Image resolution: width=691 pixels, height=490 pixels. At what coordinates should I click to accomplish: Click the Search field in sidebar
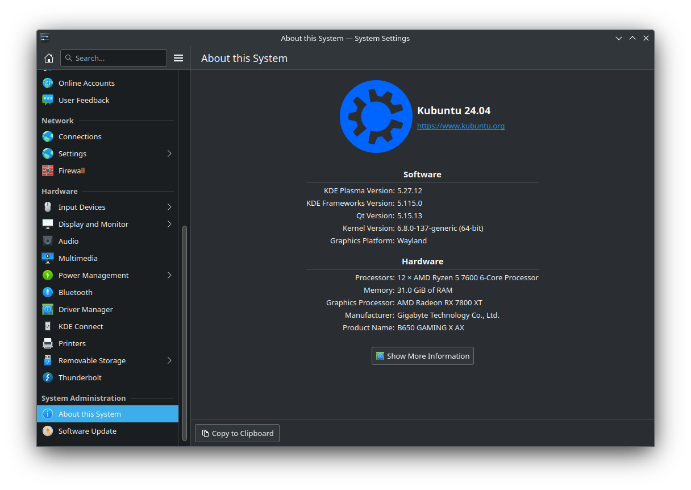coord(114,58)
